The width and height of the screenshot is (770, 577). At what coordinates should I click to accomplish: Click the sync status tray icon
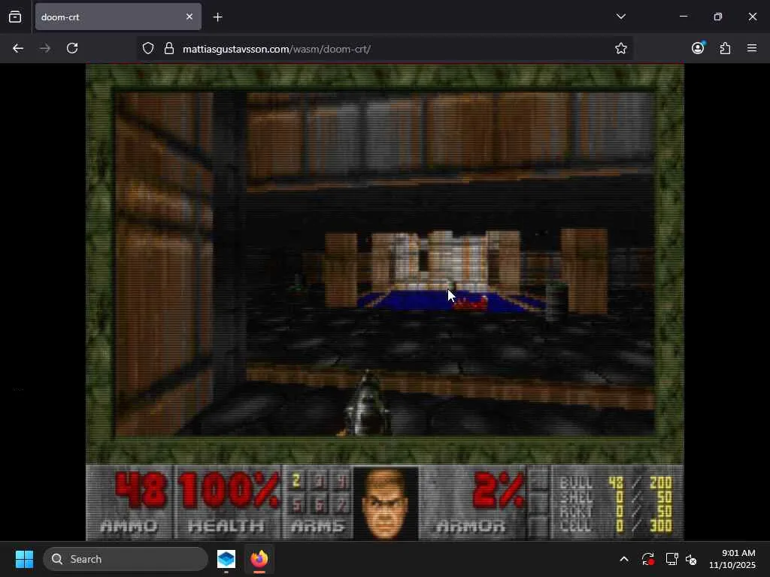647,559
